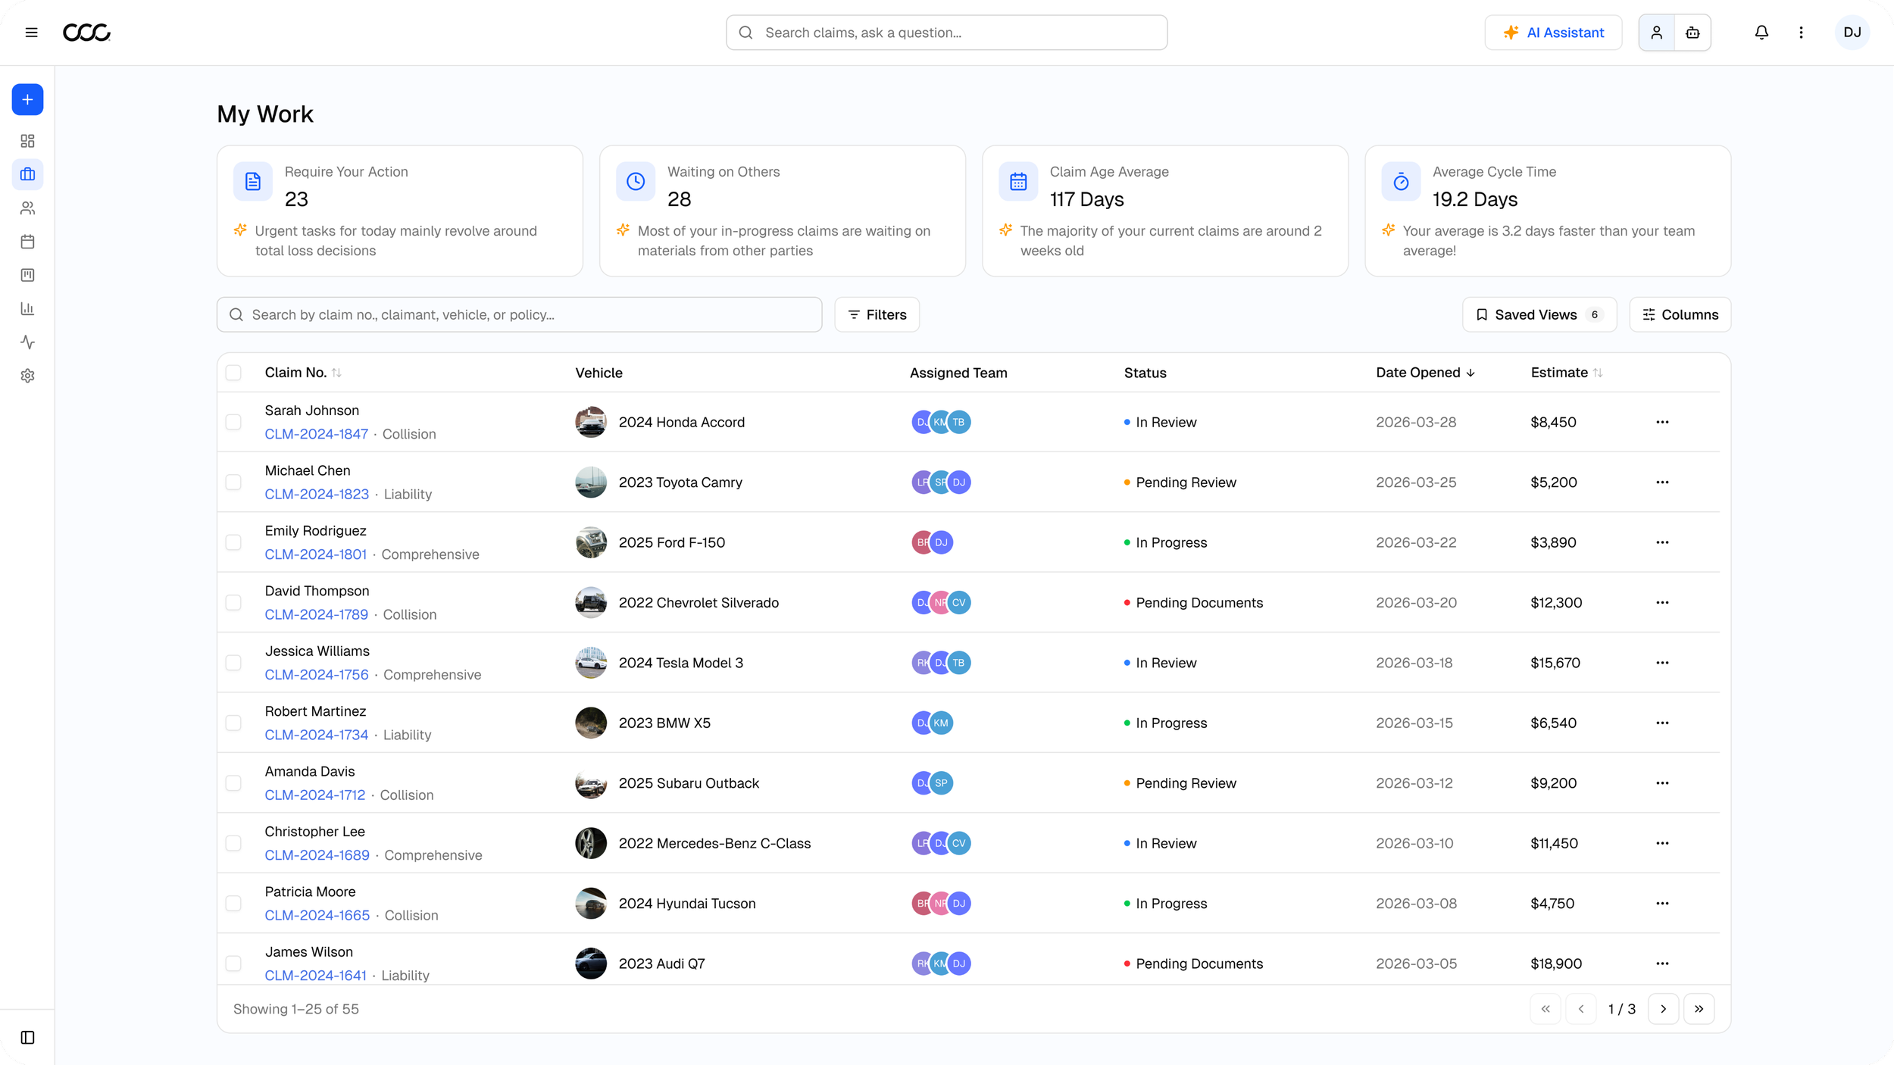
Task: Check the Amanda Davis row checkbox
Action: [233, 783]
